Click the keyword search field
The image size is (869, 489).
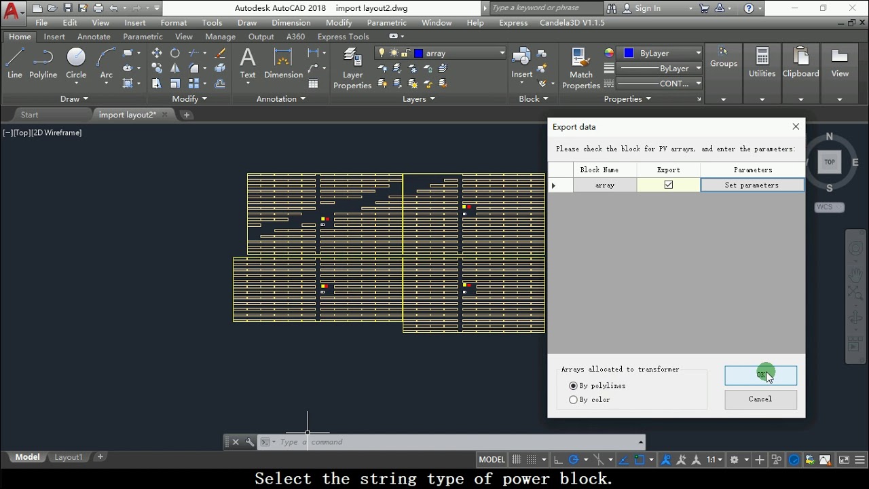click(545, 8)
